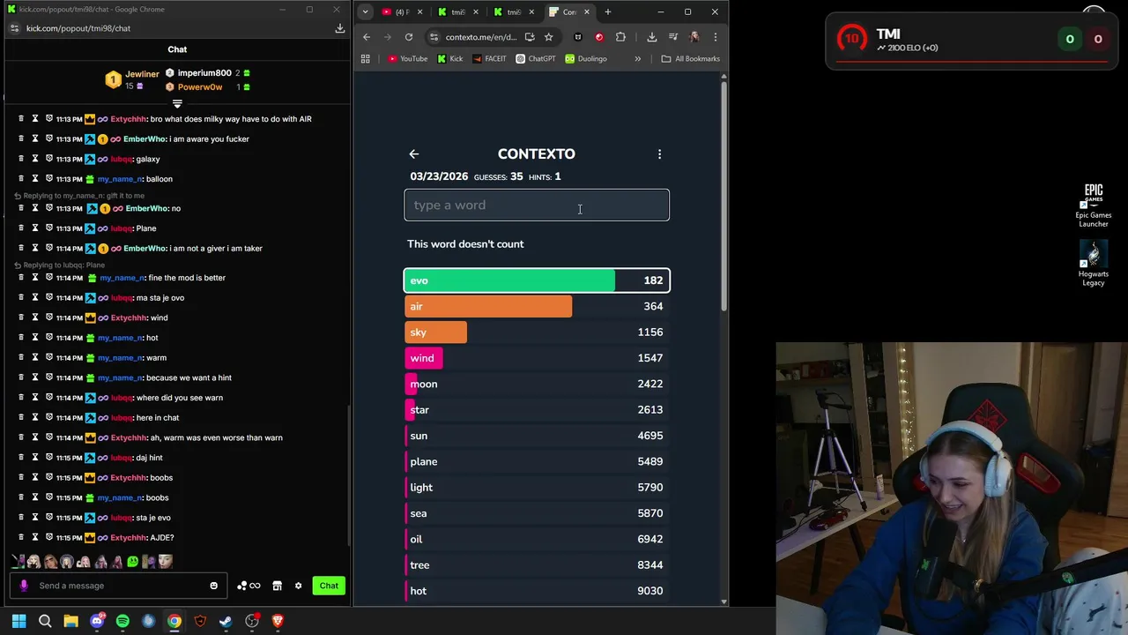Click the contexto.me address bar
The image size is (1128, 635).
[x=480, y=37]
